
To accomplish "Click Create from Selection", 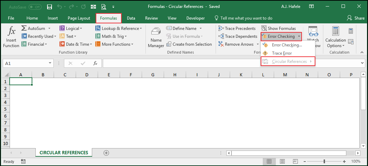I will (189, 44).
